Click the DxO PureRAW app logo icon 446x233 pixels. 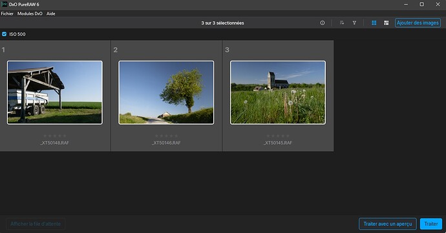(5, 5)
